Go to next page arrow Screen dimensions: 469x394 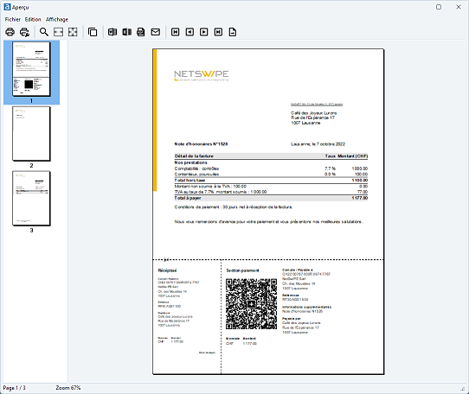tap(204, 32)
